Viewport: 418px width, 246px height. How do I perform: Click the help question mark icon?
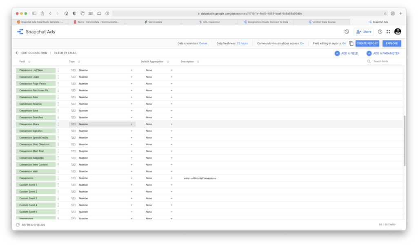tap(380, 31)
